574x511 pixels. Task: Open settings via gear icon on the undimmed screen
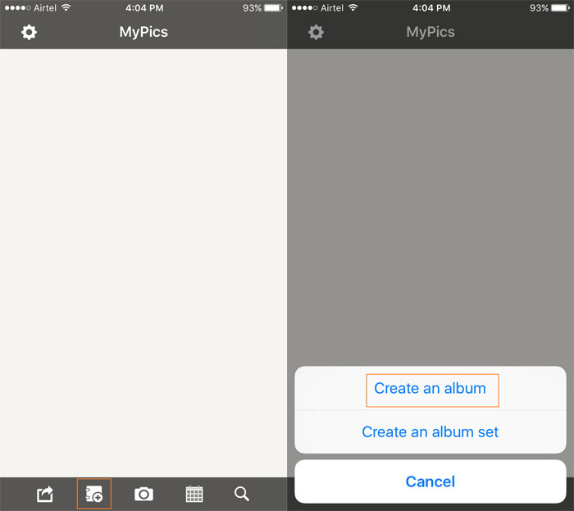(x=29, y=33)
